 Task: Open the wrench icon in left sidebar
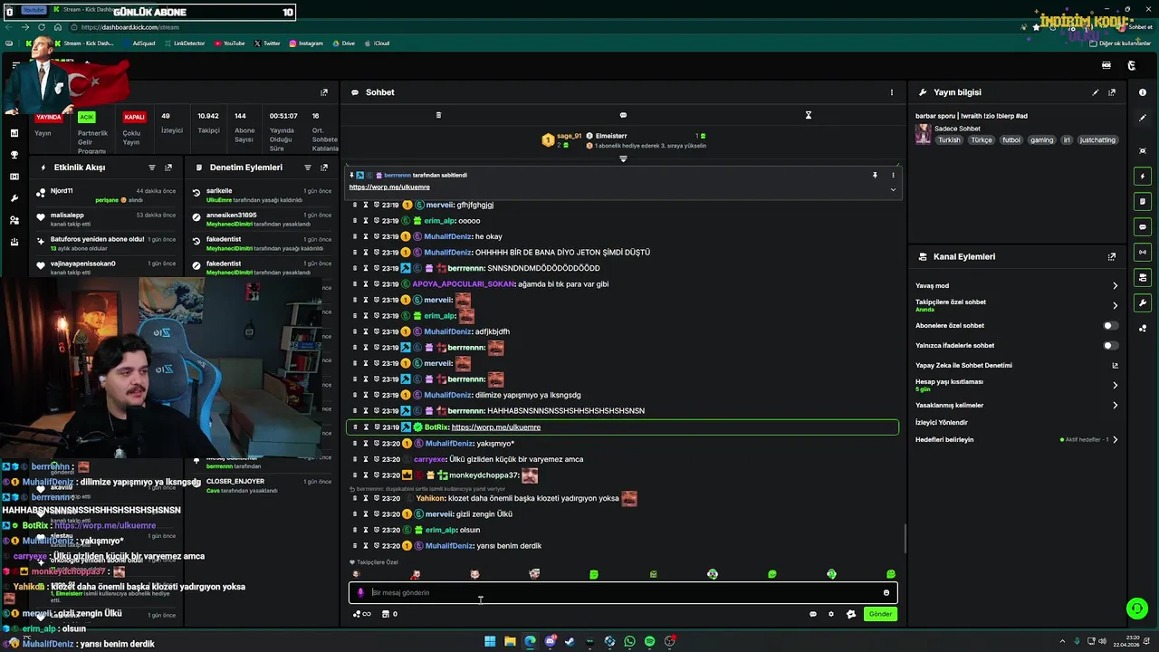tap(14, 198)
